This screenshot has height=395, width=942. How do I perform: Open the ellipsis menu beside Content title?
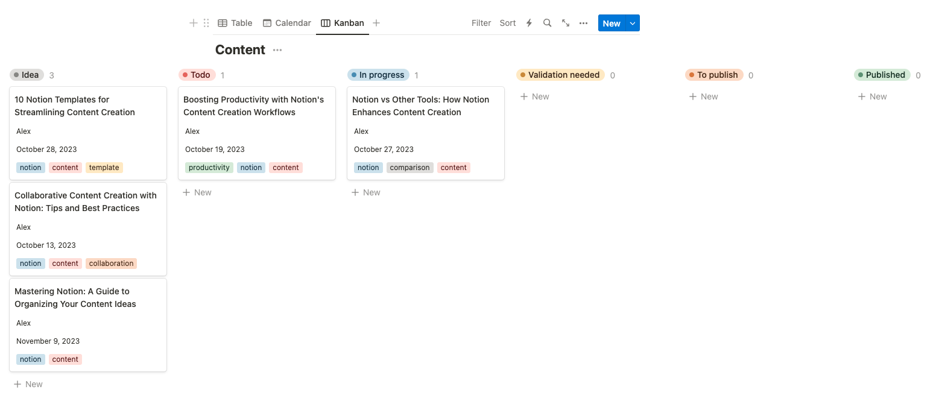coord(277,50)
